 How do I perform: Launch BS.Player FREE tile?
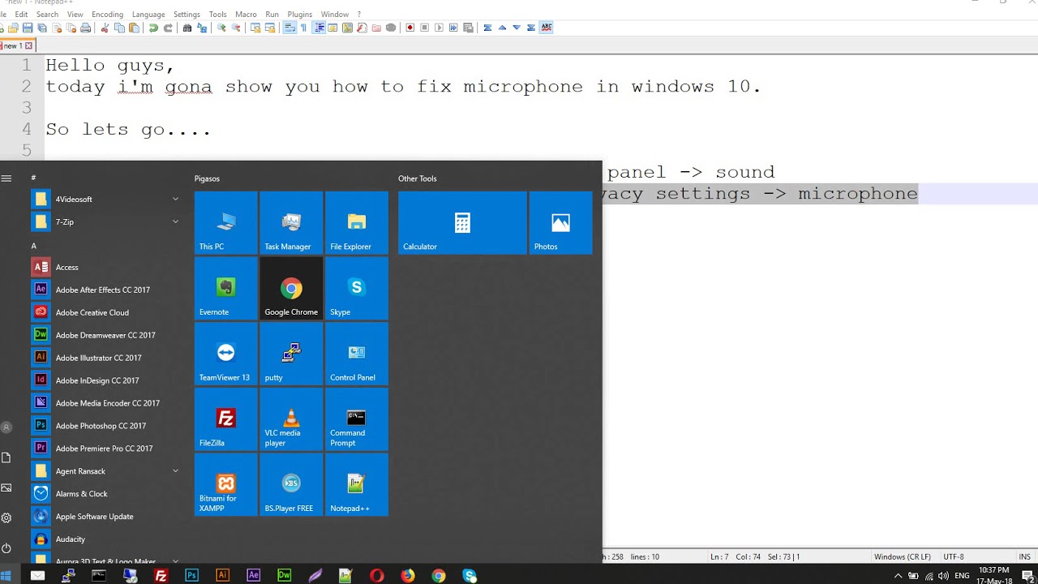pos(291,484)
